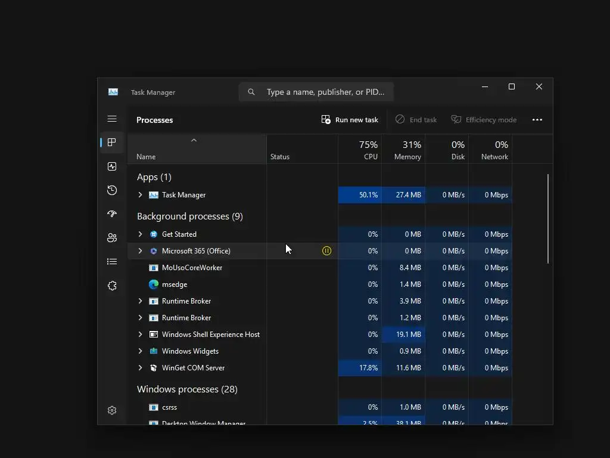The width and height of the screenshot is (610, 458).
Task: Open the hamburger navigation menu
Action: coord(112,119)
